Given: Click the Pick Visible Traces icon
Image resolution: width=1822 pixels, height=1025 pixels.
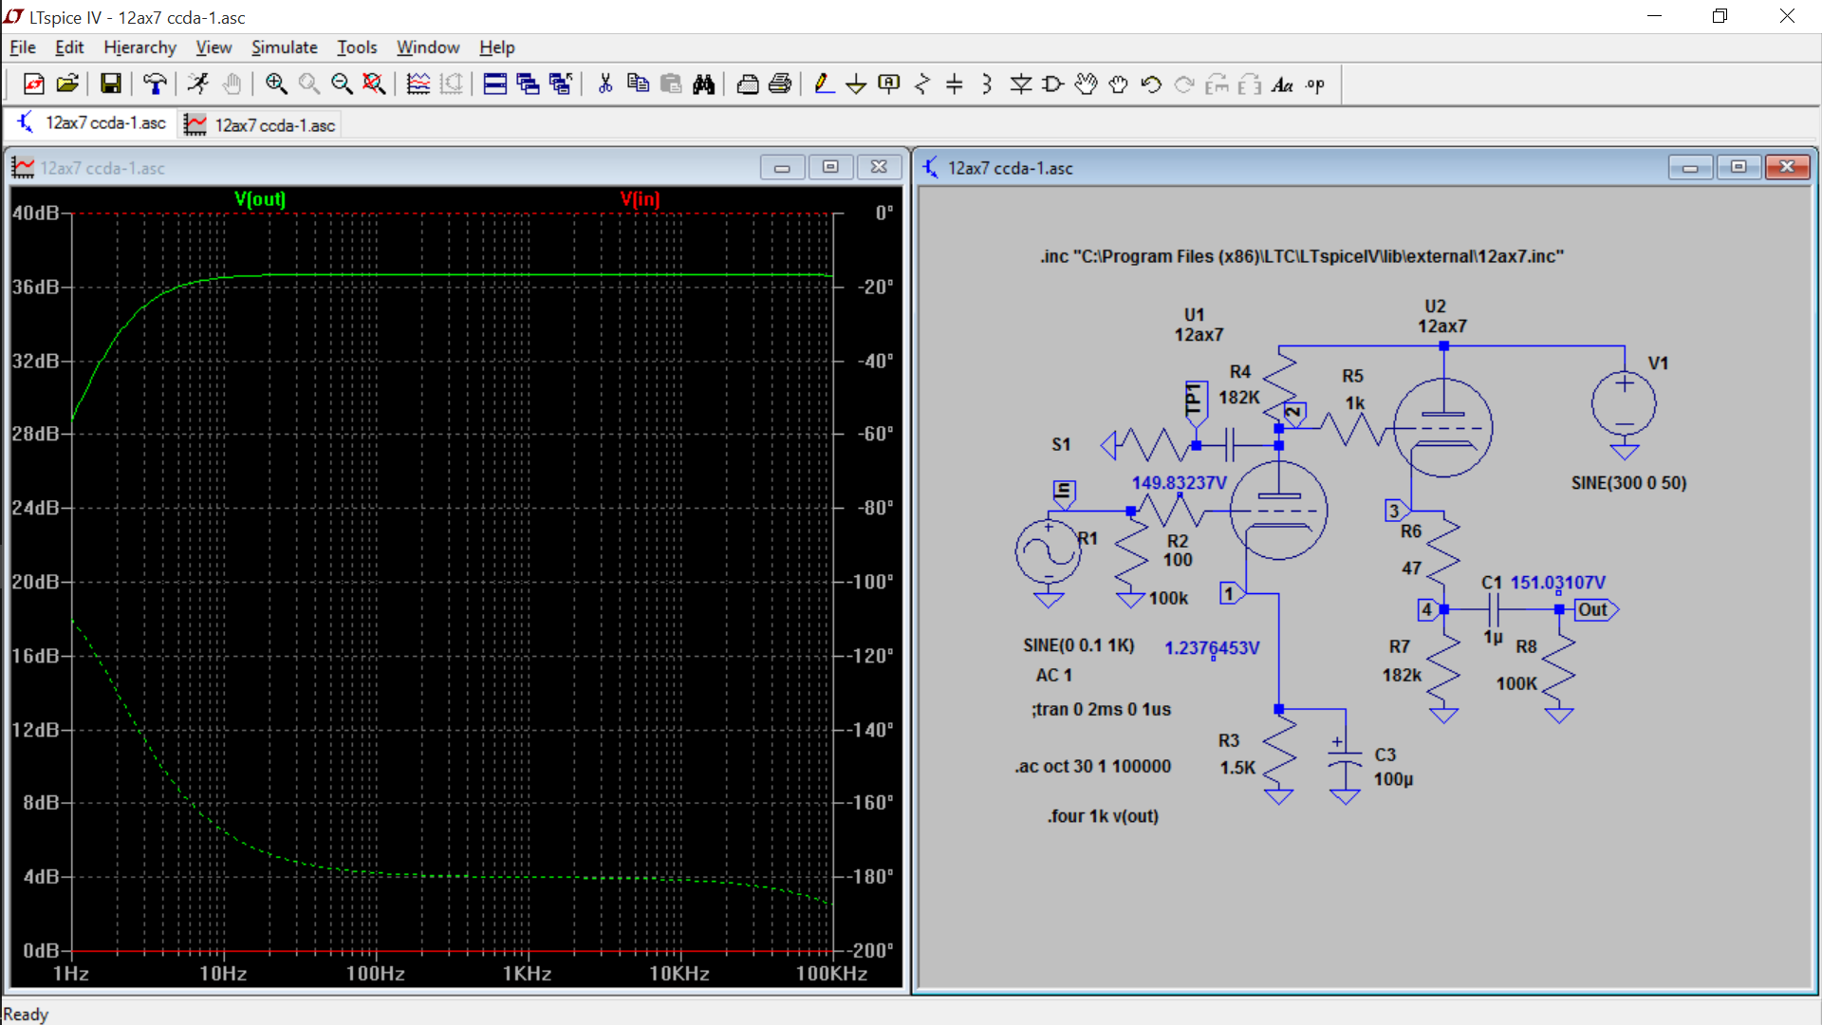Looking at the screenshot, I should tap(418, 84).
